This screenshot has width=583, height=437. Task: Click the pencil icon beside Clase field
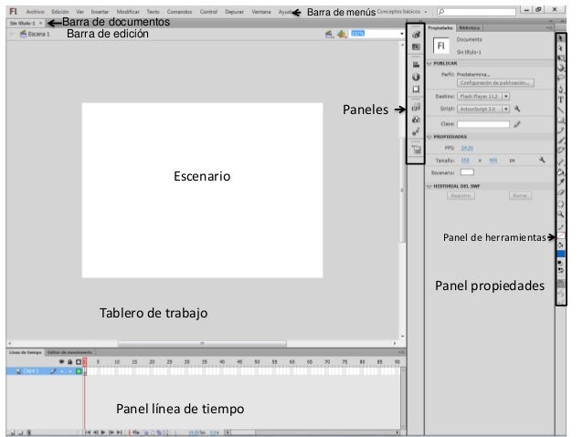[x=517, y=125]
